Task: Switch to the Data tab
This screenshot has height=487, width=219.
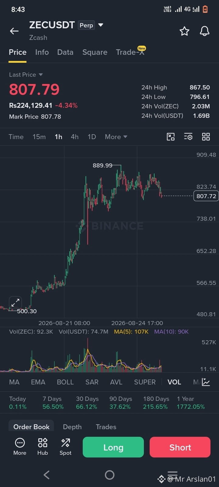Action: click(x=65, y=52)
